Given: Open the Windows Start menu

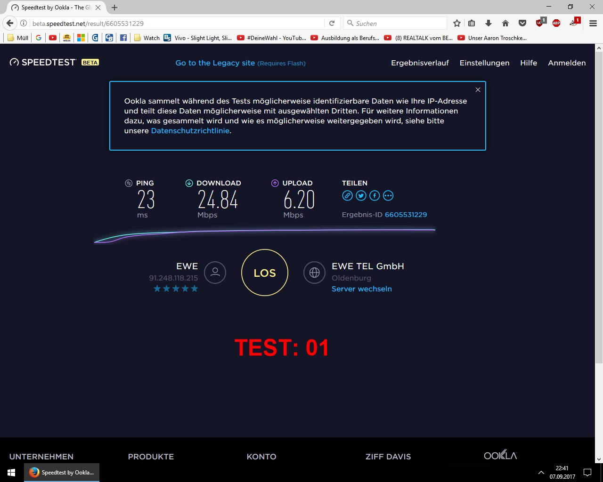Looking at the screenshot, I should pyautogui.click(x=11, y=472).
